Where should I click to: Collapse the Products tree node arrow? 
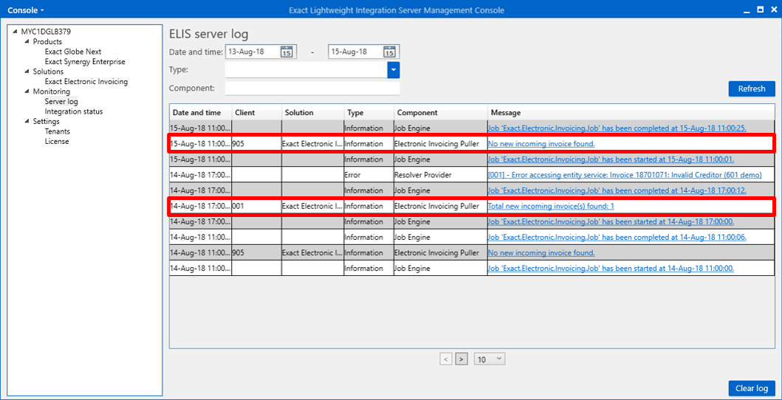tap(27, 42)
